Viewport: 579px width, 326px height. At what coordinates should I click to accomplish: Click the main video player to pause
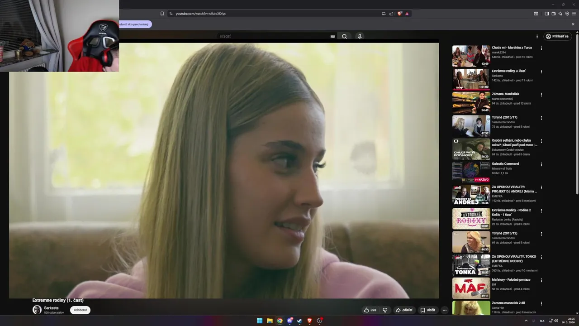[224, 171]
